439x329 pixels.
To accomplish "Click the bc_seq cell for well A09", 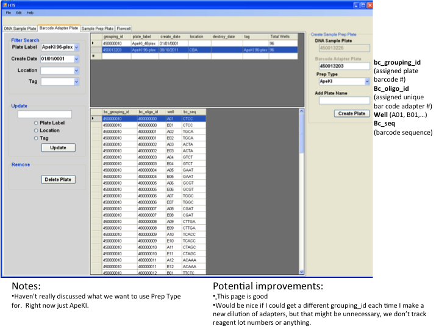I will 194,222.
